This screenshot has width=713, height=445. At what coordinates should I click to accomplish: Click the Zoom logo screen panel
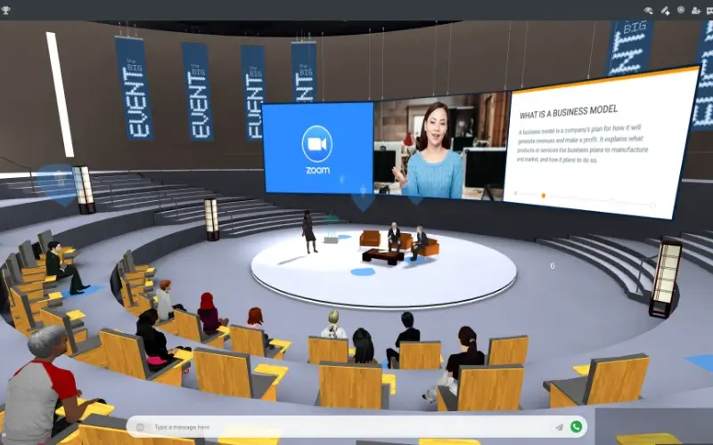coord(317,148)
